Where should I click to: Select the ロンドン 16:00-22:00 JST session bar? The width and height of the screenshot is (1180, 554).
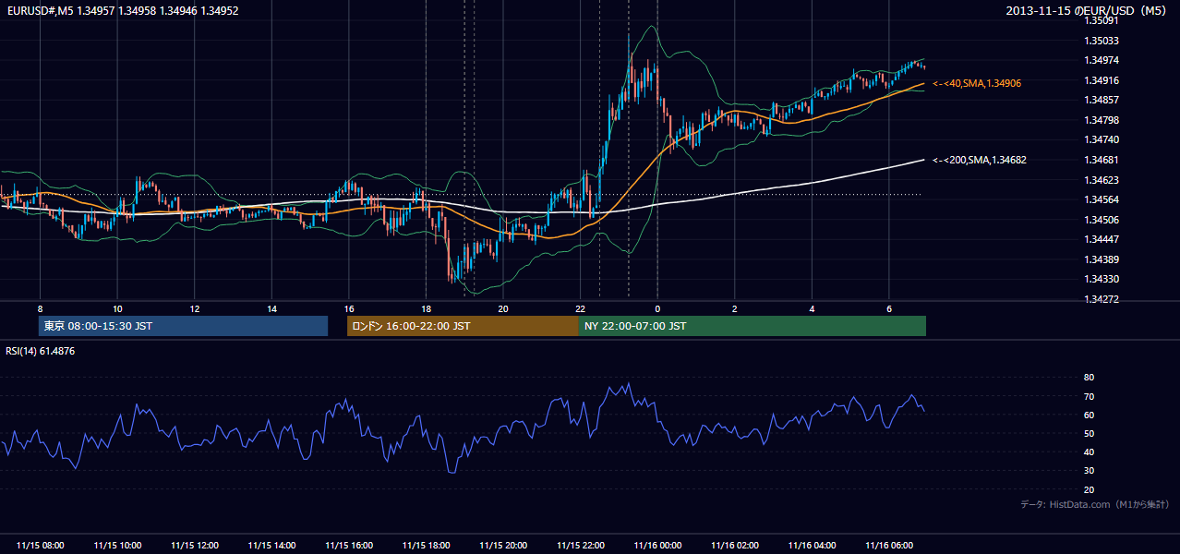click(463, 326)
